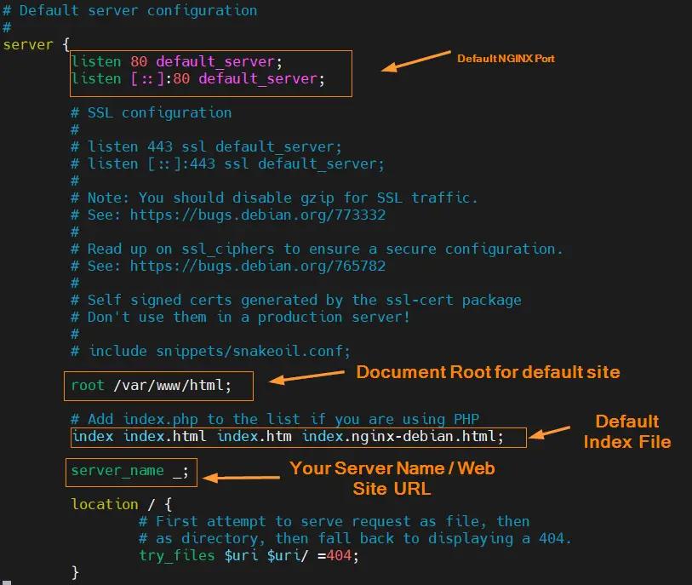Click the '# SSL configuration' comment
Screen dimensions: 692x585
point(151,113)
